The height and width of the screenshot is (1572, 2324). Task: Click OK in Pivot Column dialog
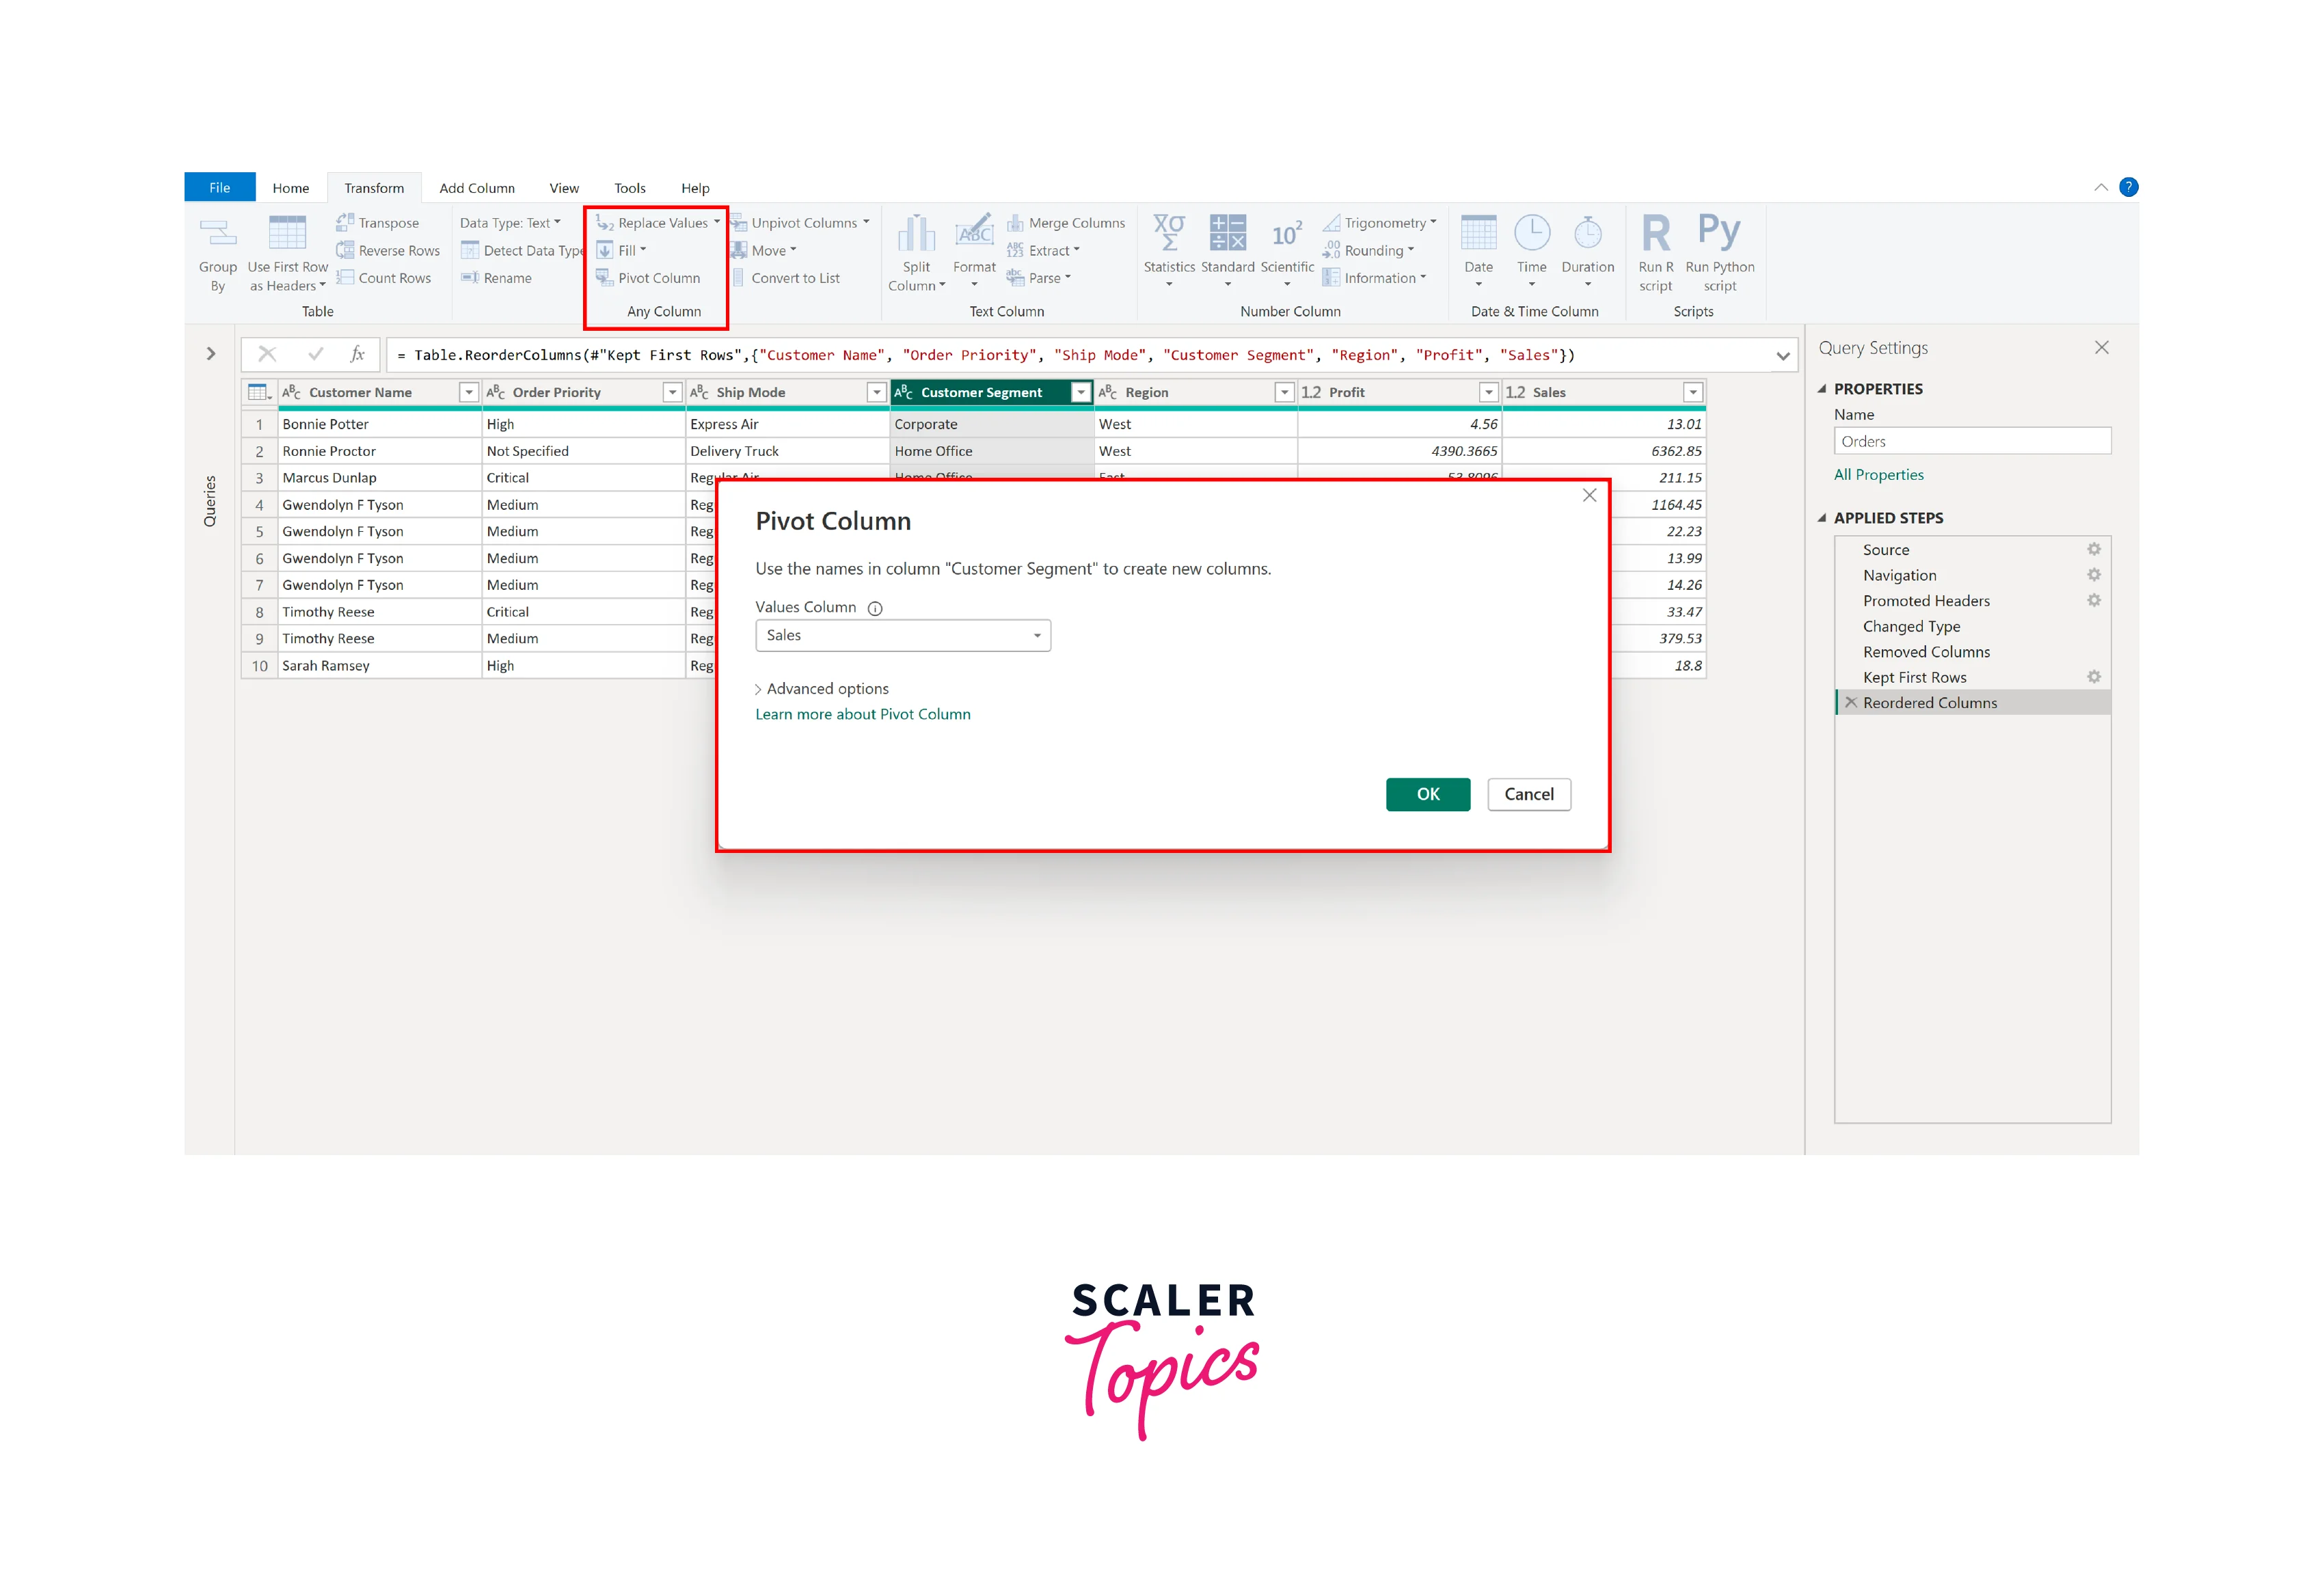tap(1427, 794)
